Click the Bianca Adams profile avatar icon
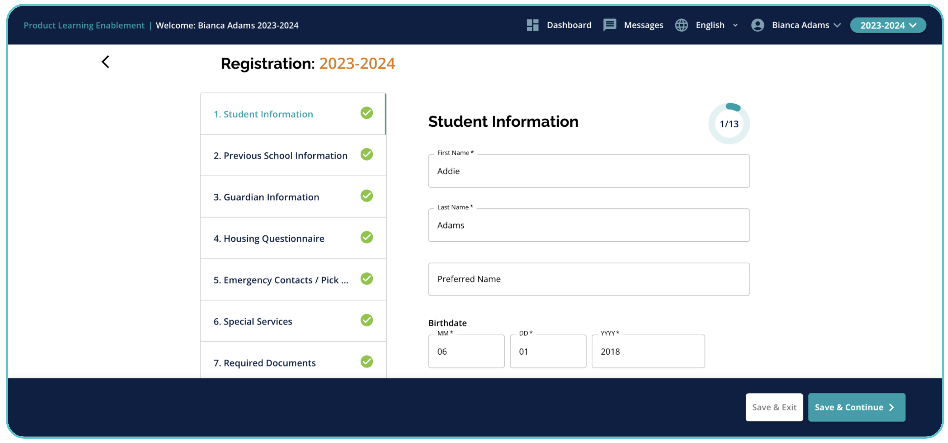 [x=757, y=25]
